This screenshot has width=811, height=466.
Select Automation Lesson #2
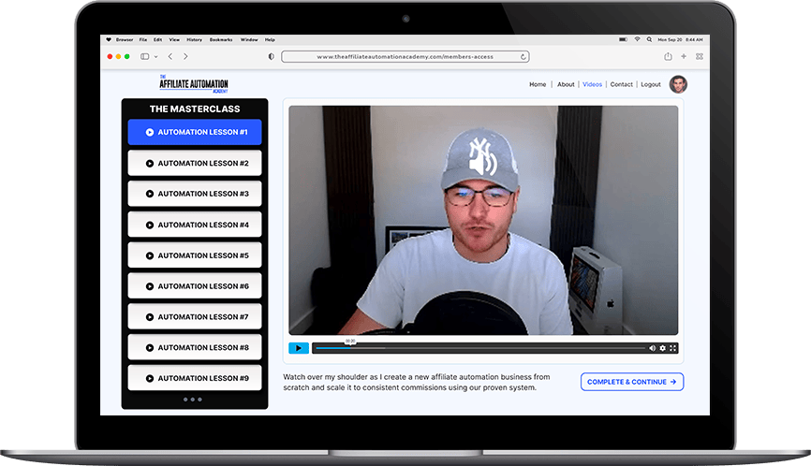[195, 163]
